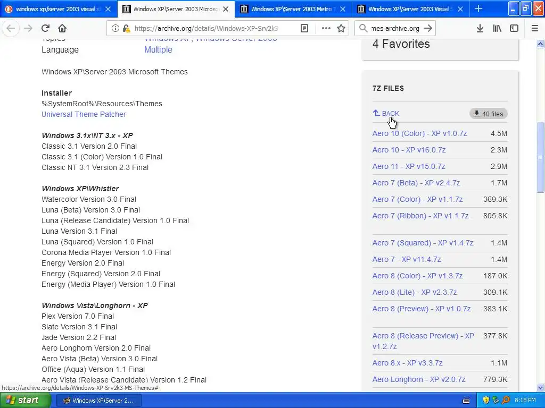This screenshot has width=545, height=408.
Task: Go back to the previous page
Action: tap(11, 29)
